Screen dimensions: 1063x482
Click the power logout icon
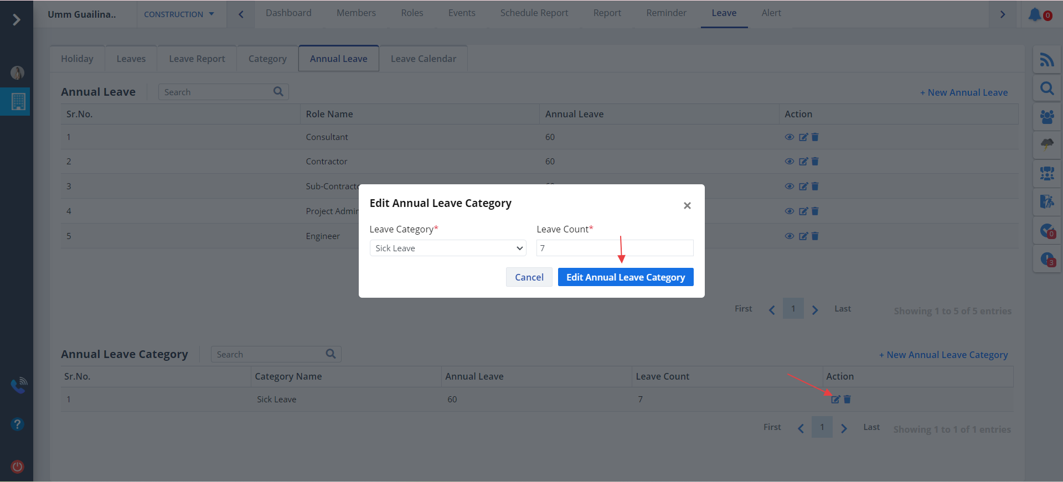tap(18, 467)
